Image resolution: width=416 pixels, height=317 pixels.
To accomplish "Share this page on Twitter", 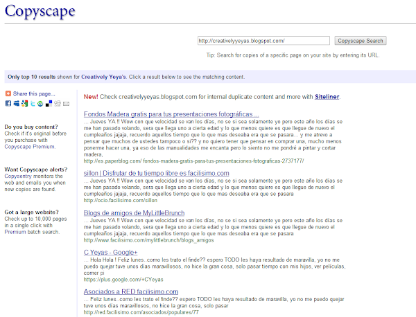I will tap(33, 103).
